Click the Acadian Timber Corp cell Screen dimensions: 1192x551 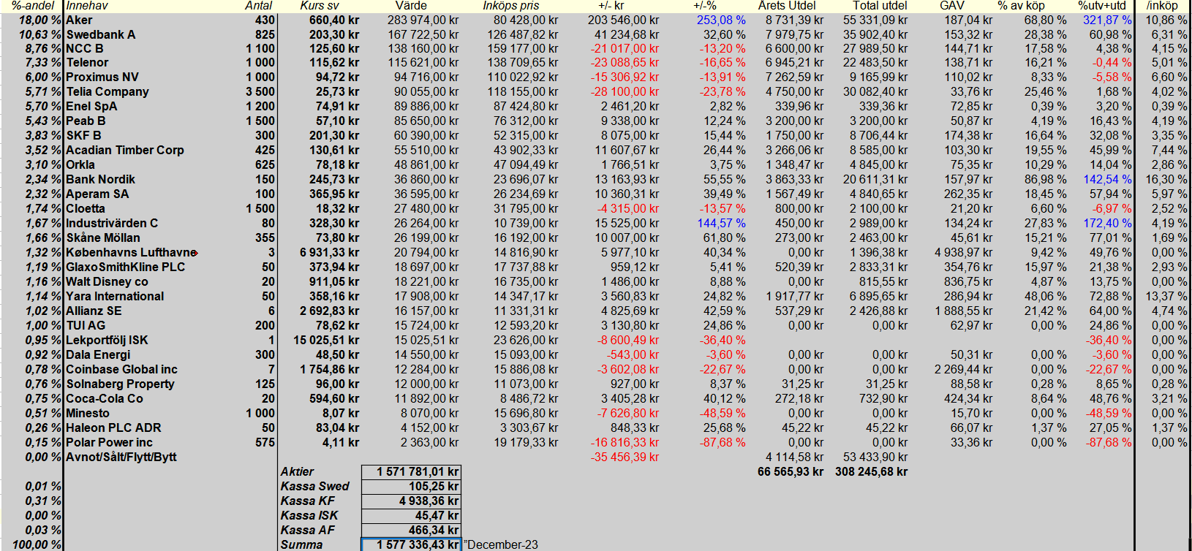(125, 151)
